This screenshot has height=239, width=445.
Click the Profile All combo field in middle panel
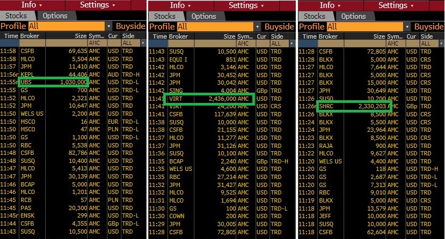216,27
